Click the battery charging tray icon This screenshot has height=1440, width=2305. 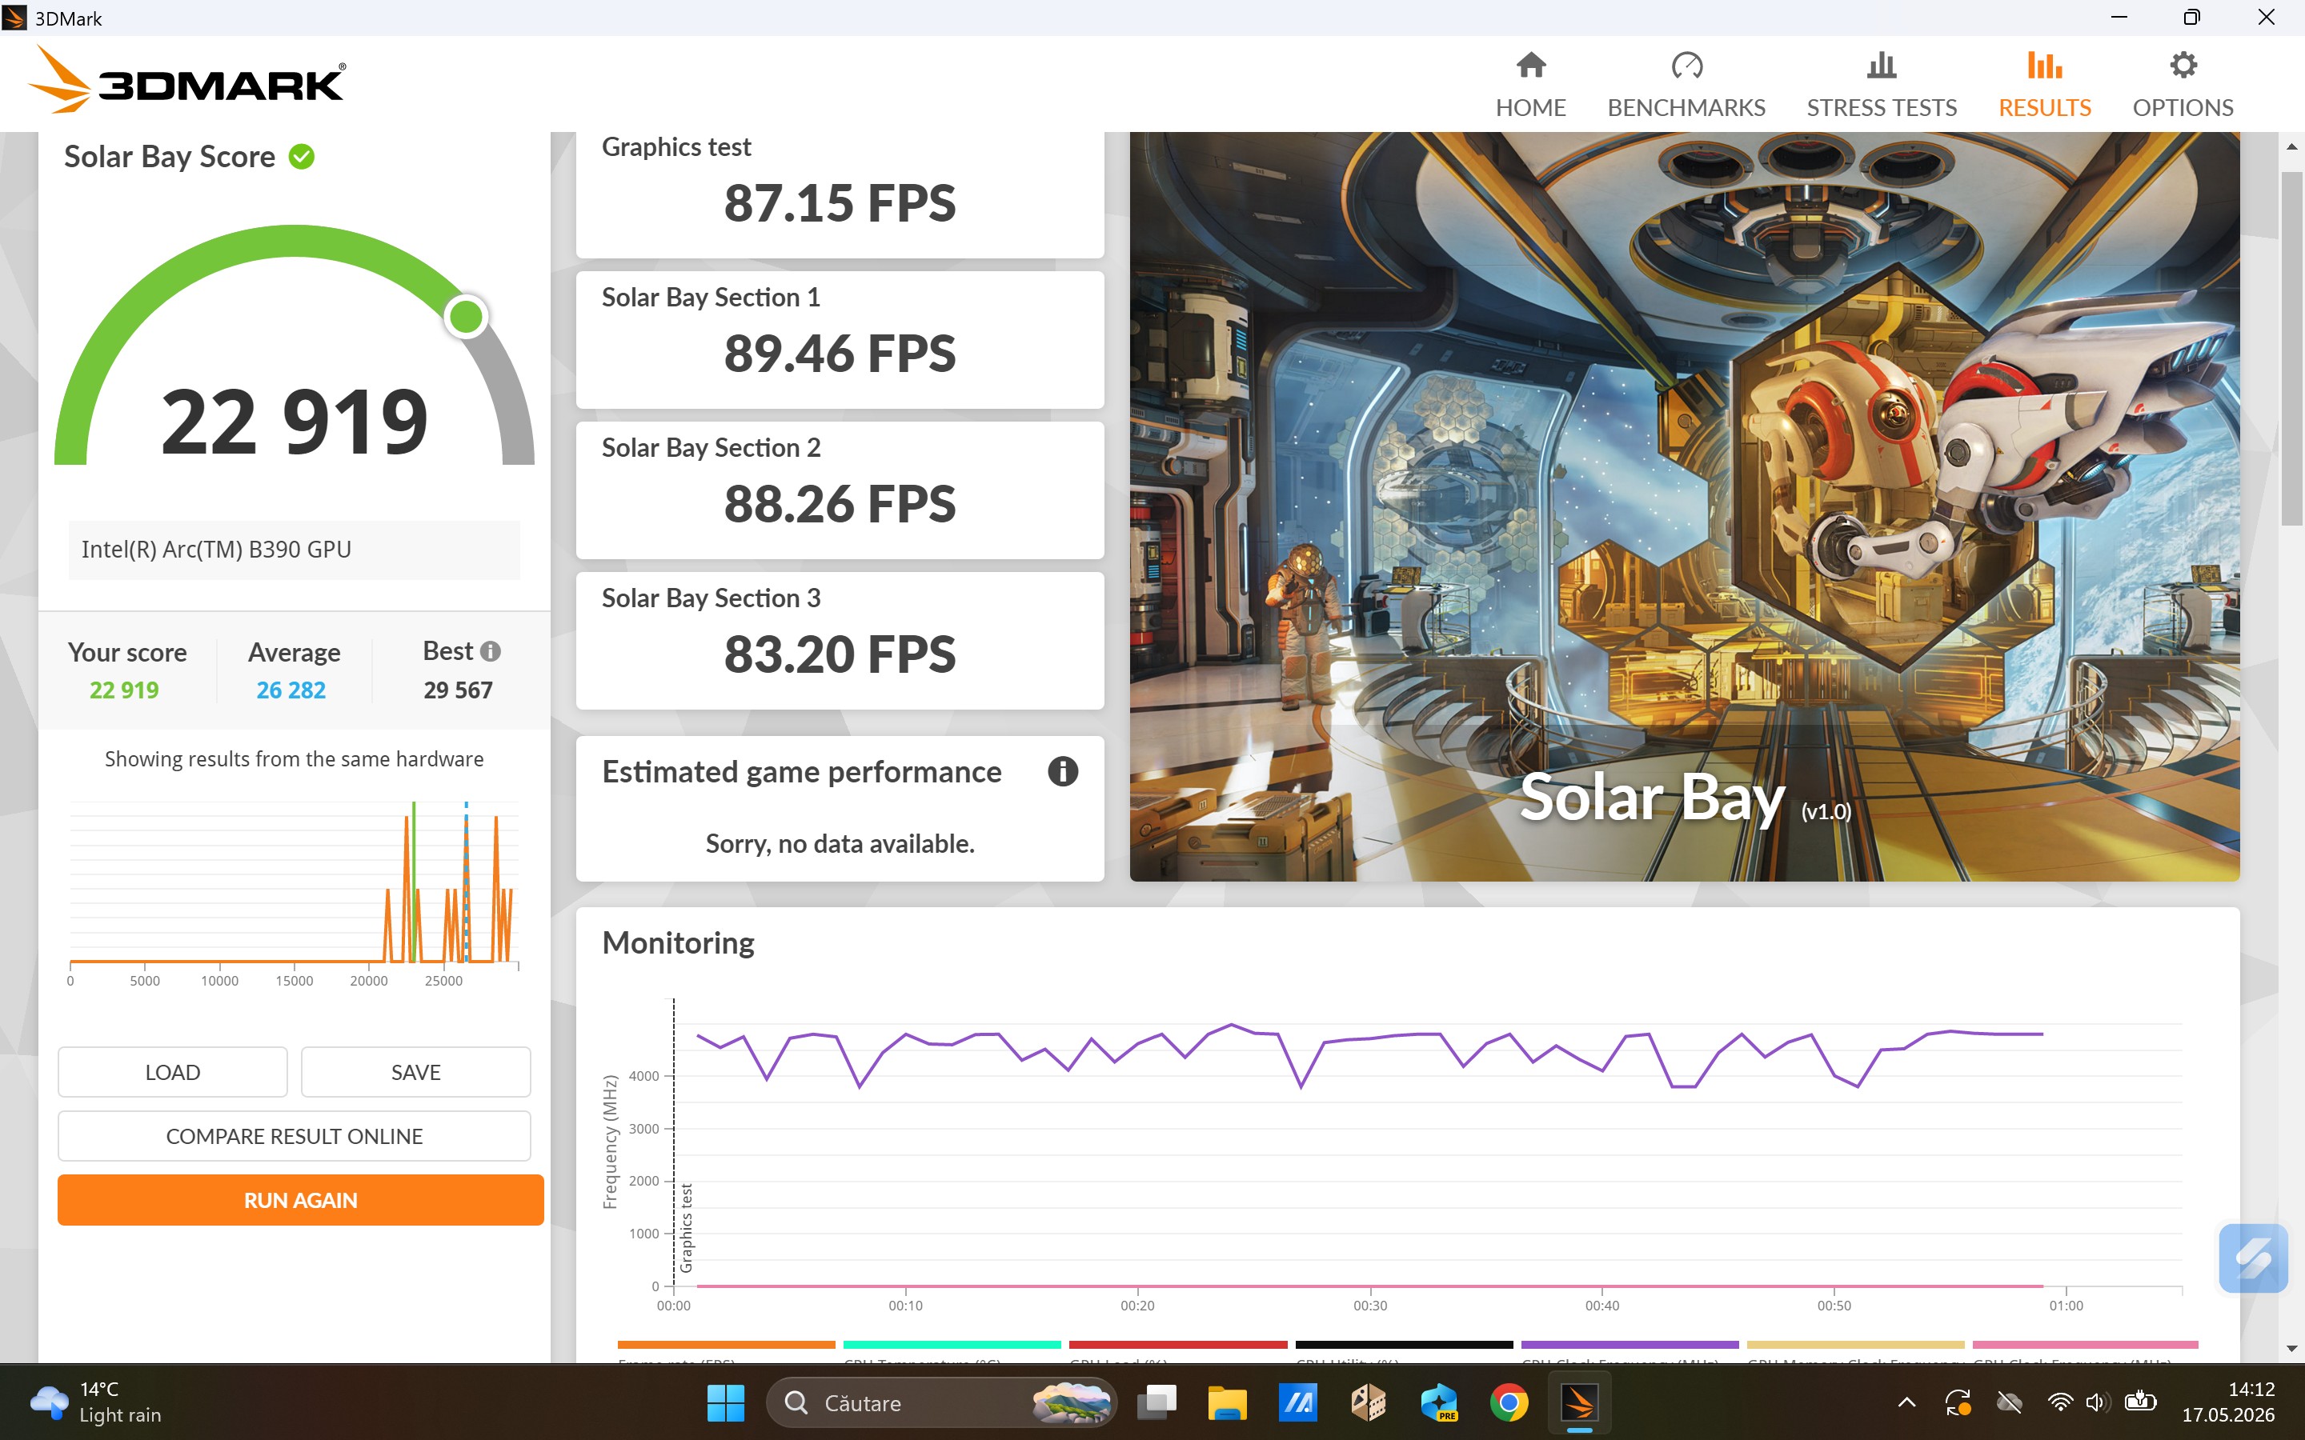tap(2140, 1402)
